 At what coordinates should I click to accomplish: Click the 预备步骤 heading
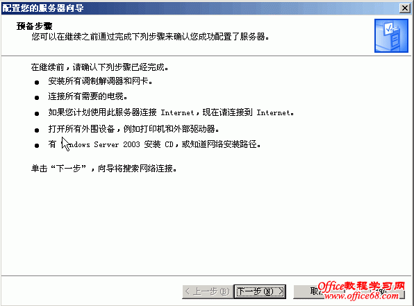[34, 26]
